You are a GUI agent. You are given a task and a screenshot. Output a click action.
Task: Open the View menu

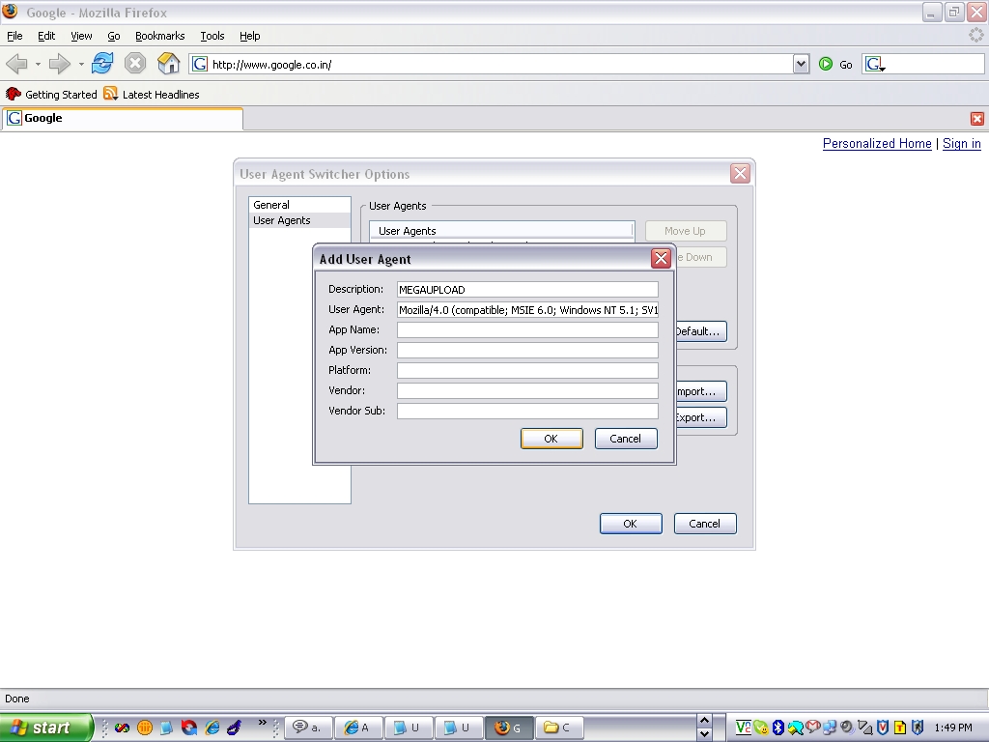tap(81, 36)
